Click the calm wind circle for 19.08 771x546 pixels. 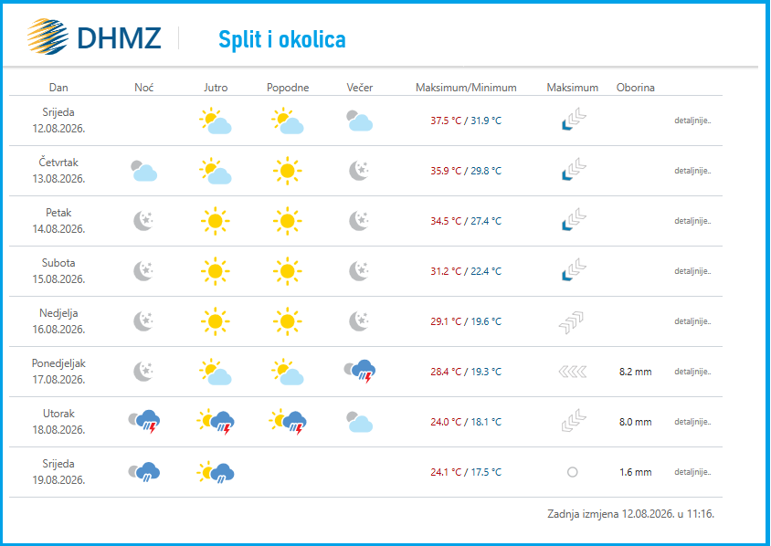[x=573, y=472]
